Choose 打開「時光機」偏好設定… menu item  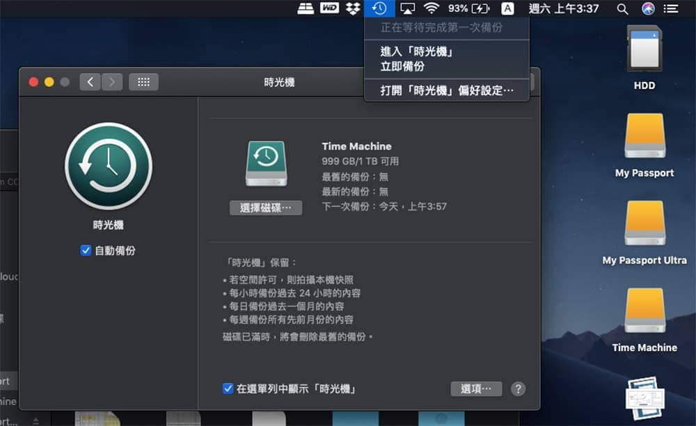[x=447, y=90]
